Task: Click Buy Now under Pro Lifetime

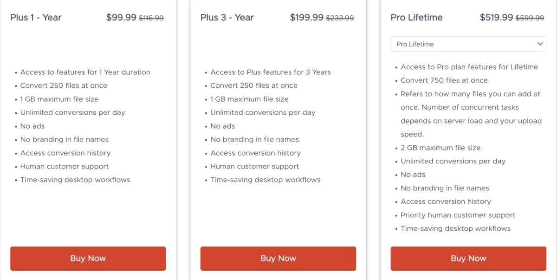Action: 468,258
